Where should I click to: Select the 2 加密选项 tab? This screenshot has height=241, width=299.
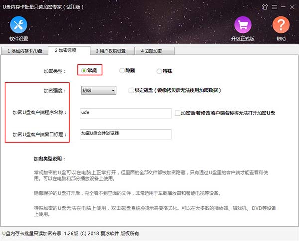tap(69, 50)
